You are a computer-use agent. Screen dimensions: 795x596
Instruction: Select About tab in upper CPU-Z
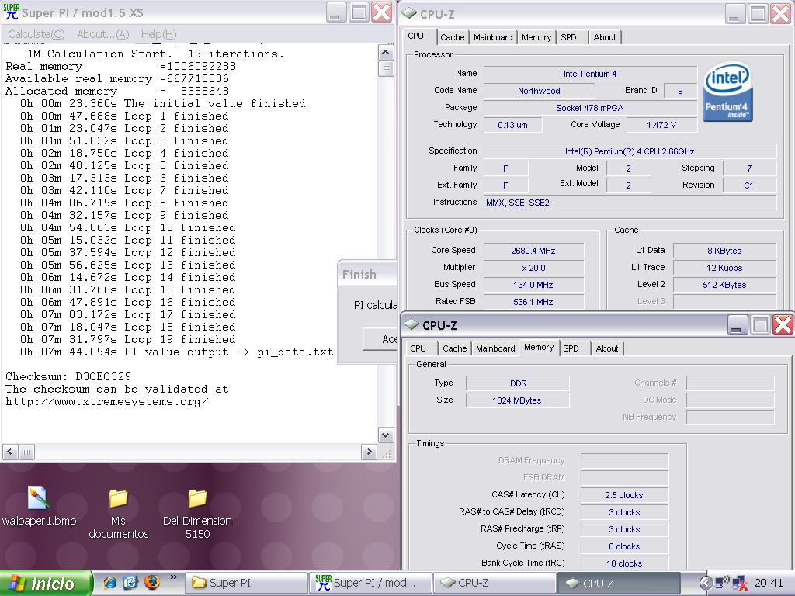(605, 37)
